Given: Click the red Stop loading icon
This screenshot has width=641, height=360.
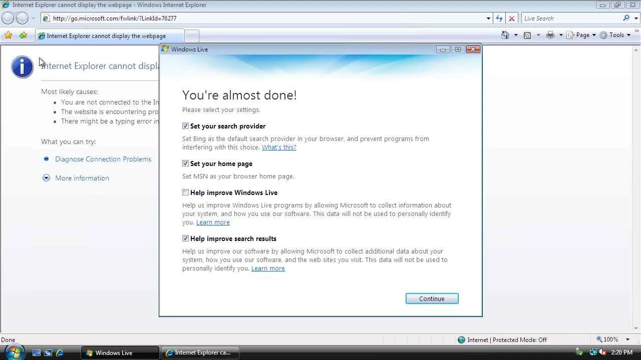Looking at the screenshot, I should (511, 18).
